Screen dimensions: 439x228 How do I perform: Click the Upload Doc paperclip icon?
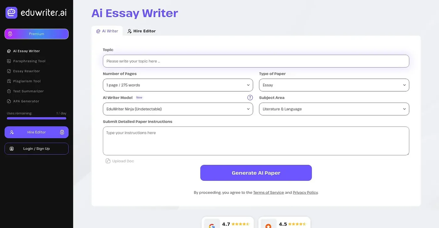108,161
